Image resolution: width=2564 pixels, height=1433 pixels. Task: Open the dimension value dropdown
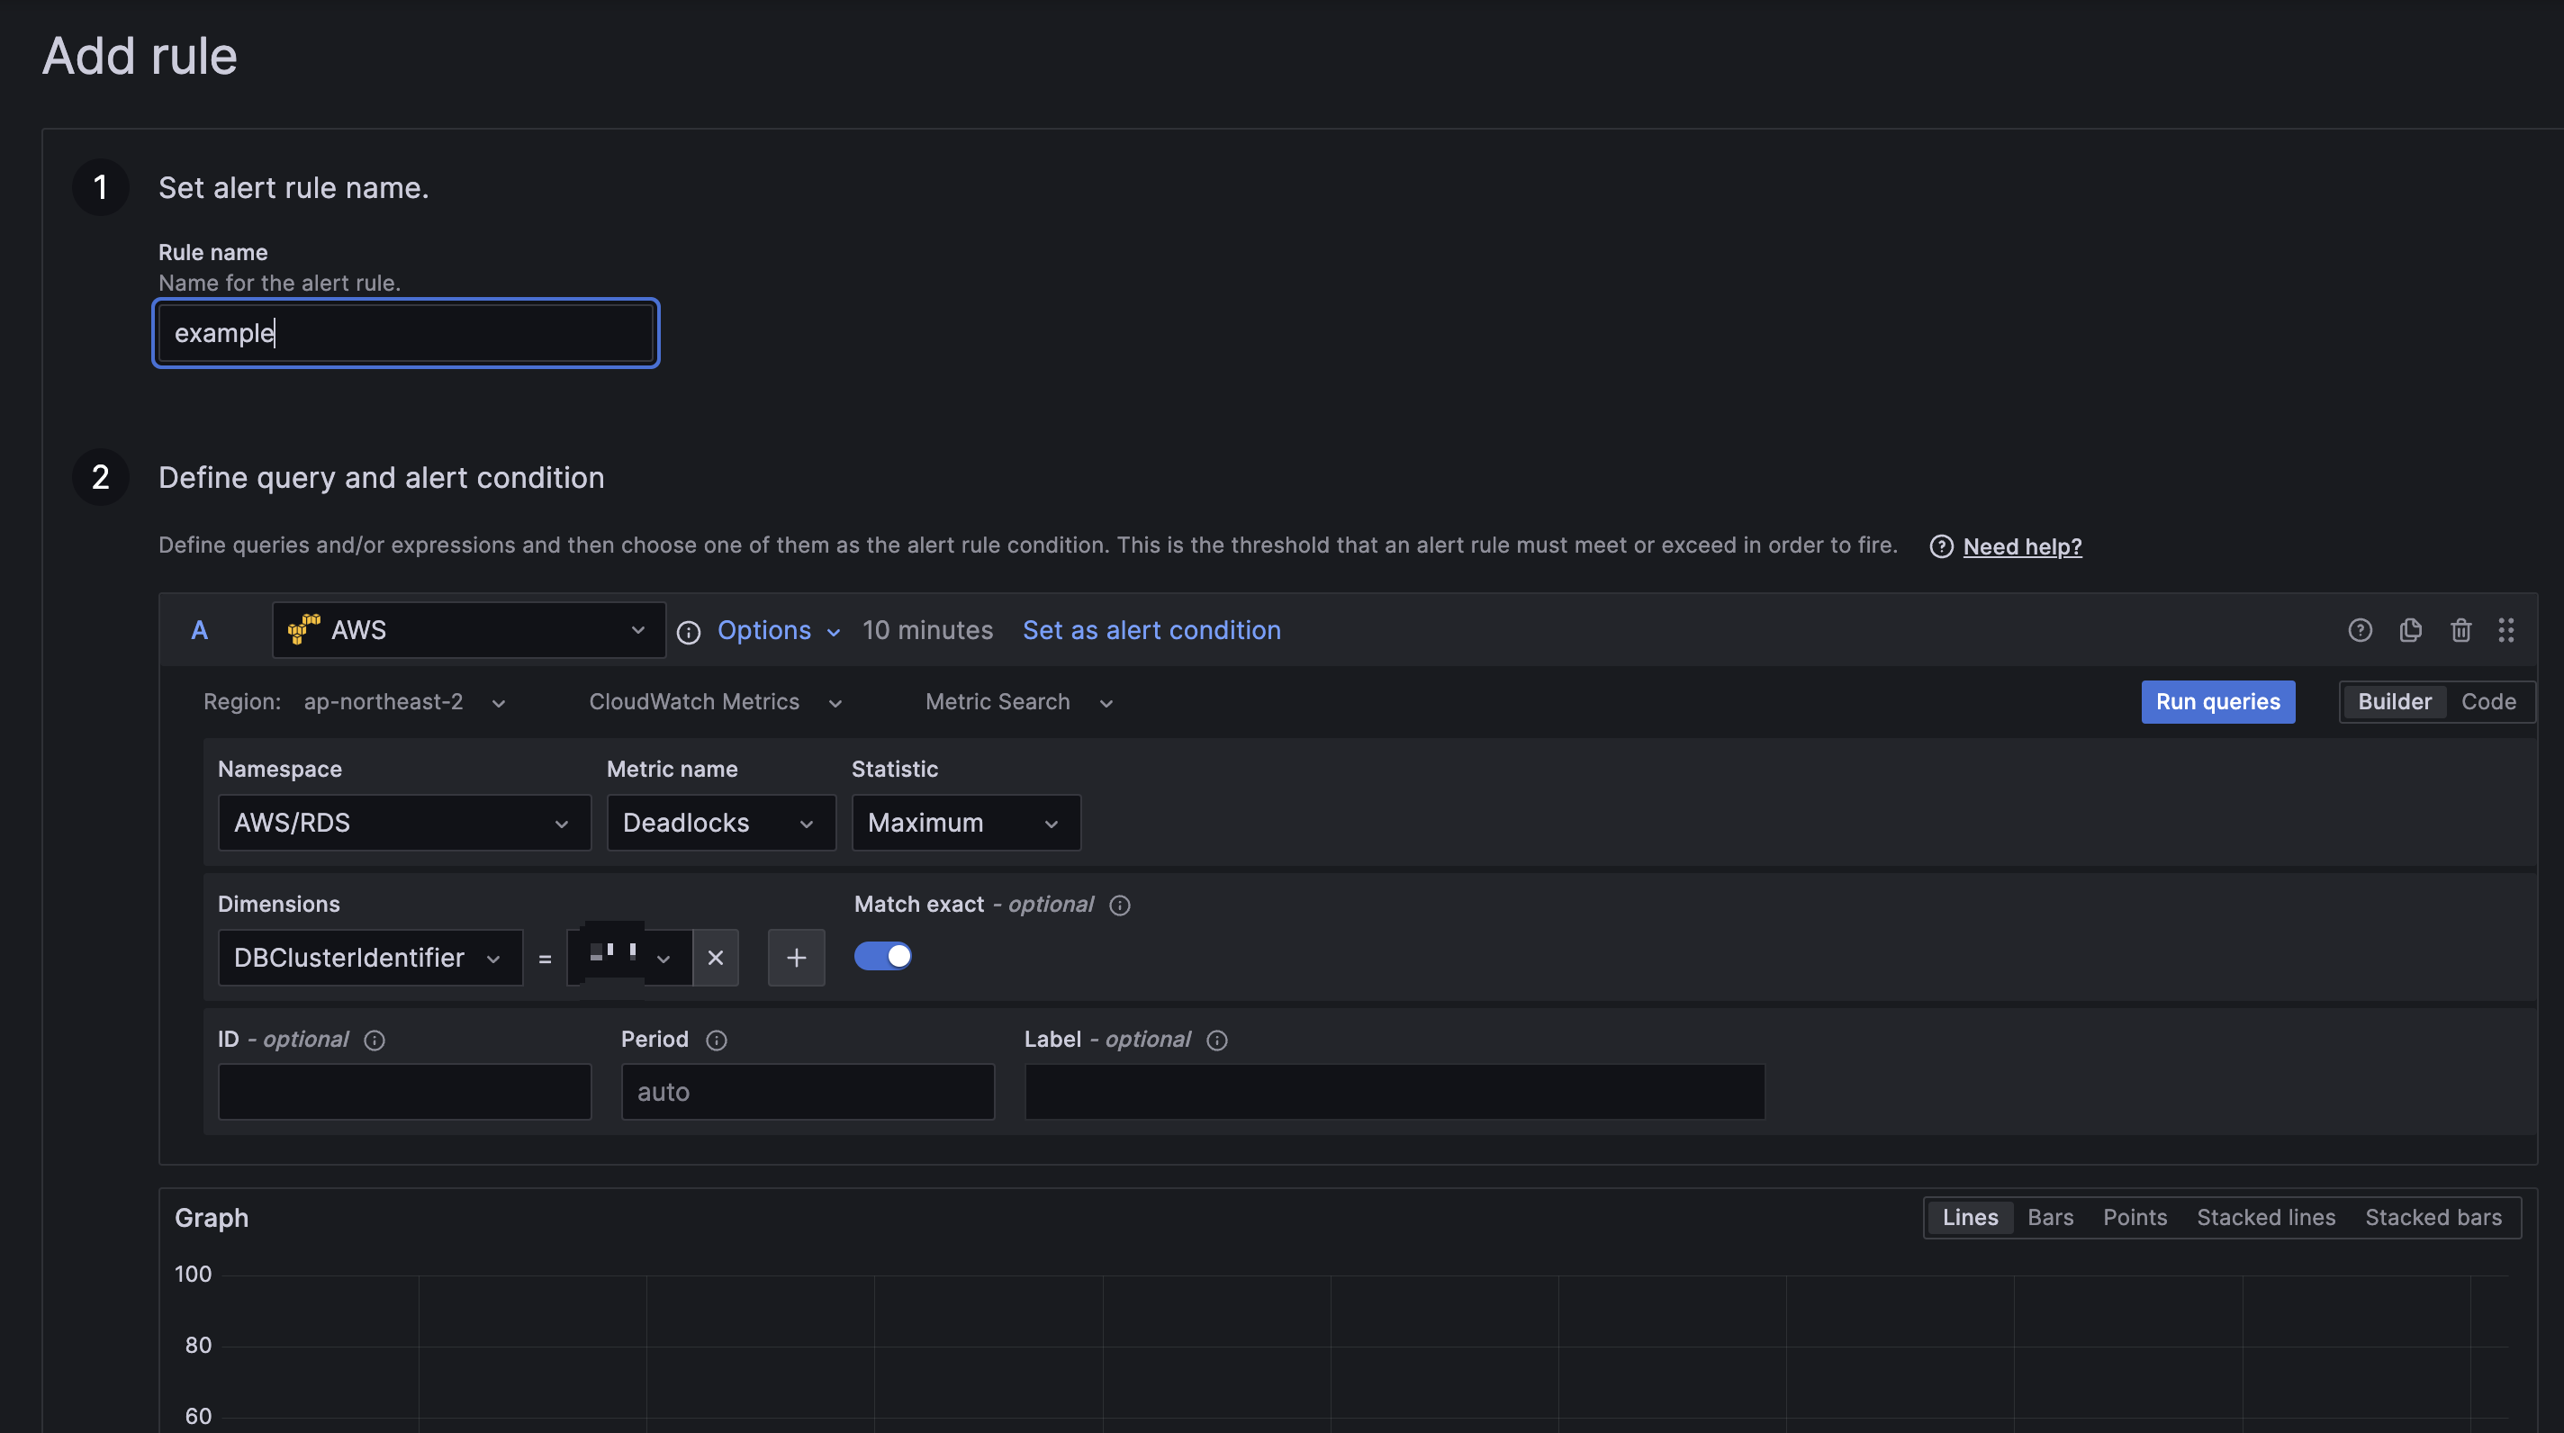[629, 958]
